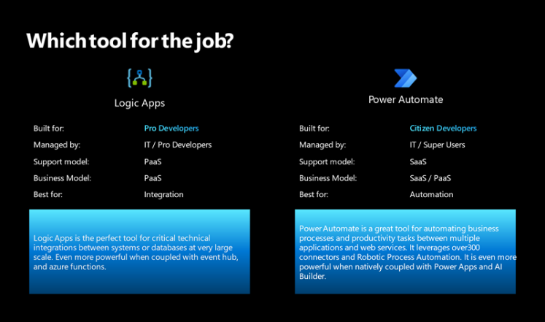The image size is (545, 322).
Task: Click "Best for:" label in Logic Apps column
Action: click(49, 195)
